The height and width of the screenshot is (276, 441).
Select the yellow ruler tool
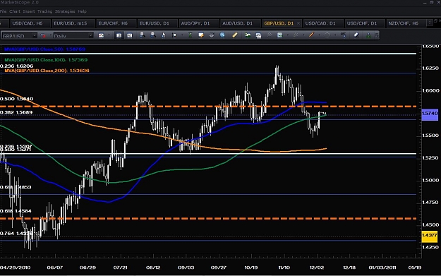pos(235,35)
